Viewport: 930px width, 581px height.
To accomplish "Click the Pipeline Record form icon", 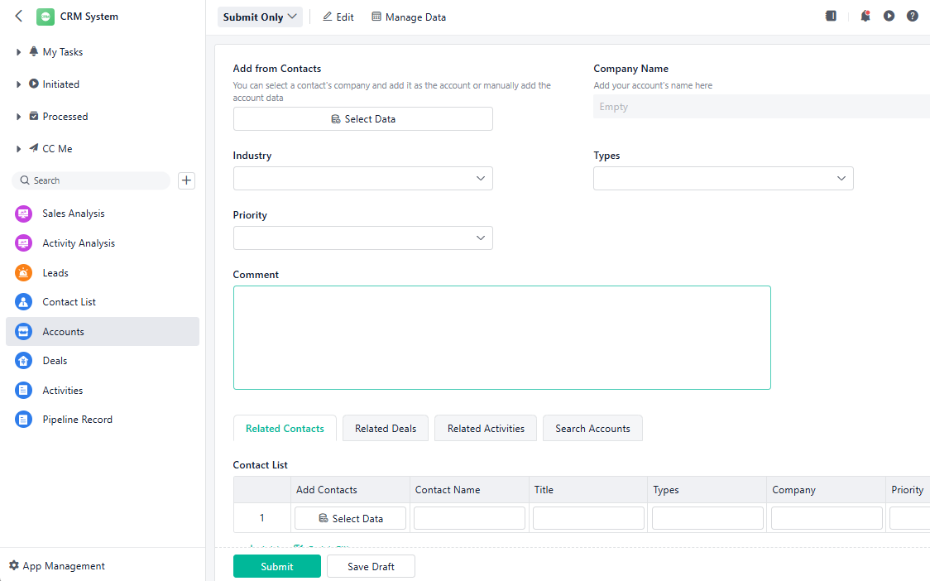I will 23,420.
